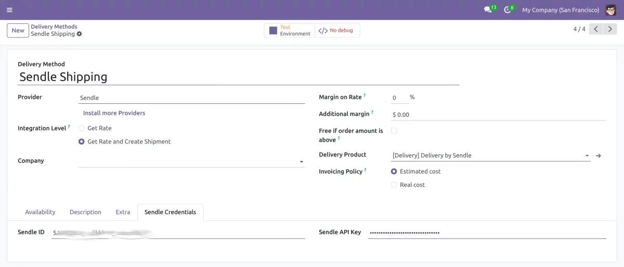Expand the Delivery Product dropdown arrow
The height and width of the screenshot is (267, 624).
587,155
